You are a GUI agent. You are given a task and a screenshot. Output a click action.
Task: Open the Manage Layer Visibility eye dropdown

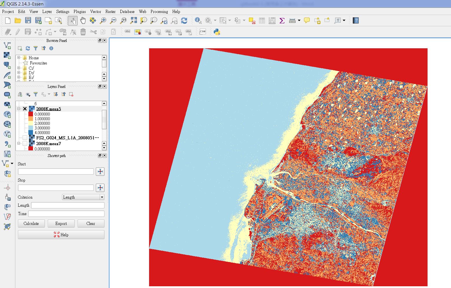pos(28,94)
